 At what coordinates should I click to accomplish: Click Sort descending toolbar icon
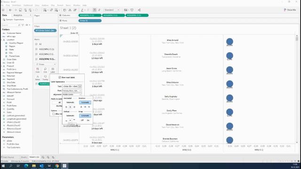pyautogui.click(x=75, y=10)
